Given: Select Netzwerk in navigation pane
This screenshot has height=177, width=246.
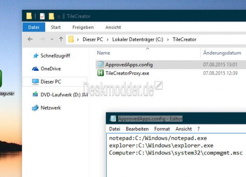Looking at the screenshot, I should 51,108.
